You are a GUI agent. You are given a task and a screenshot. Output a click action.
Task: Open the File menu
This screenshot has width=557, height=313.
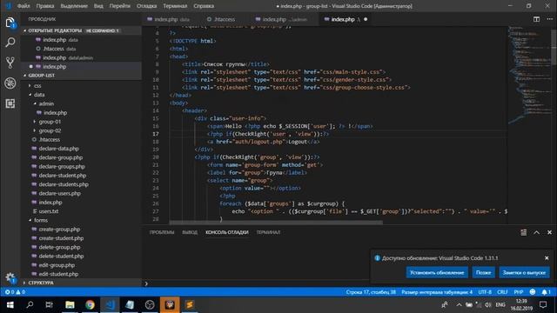[x=23, y=6]
